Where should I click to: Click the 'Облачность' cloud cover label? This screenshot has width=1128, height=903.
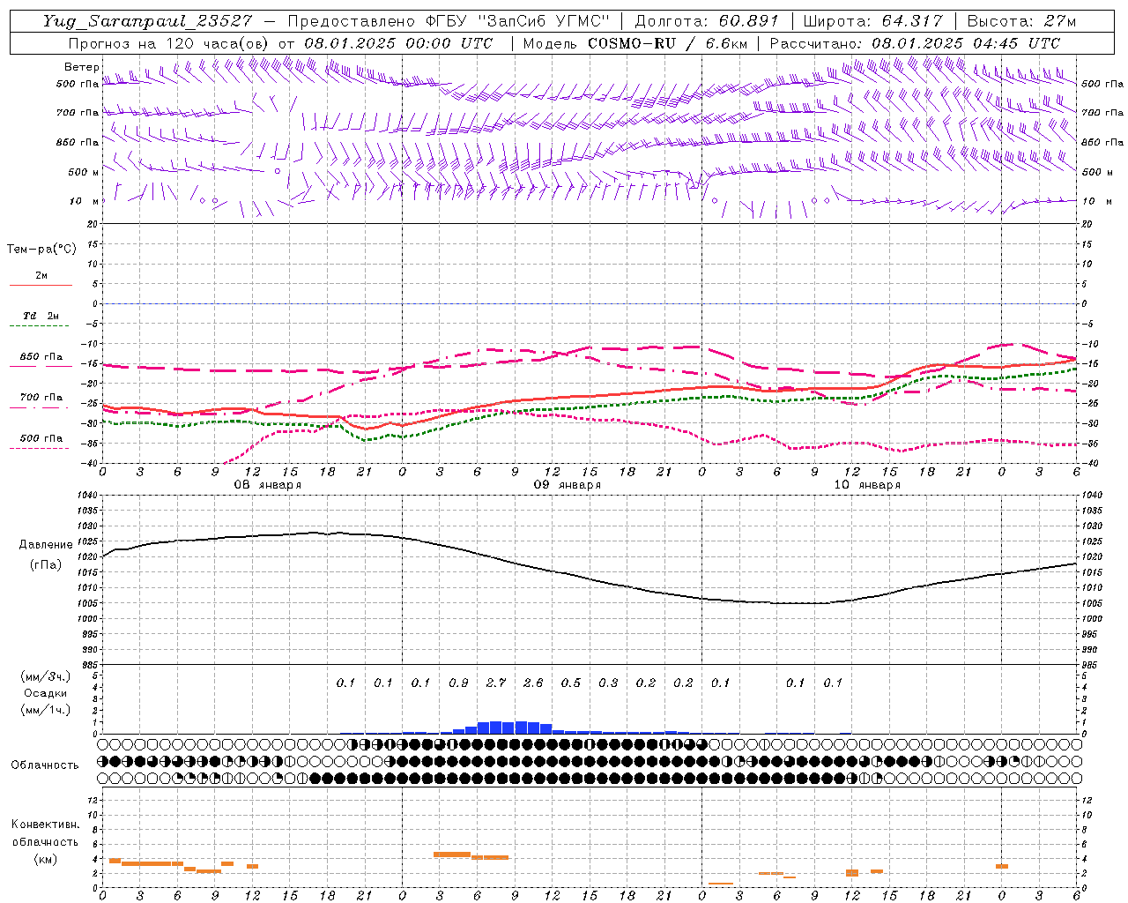click(x=45, y=765)
